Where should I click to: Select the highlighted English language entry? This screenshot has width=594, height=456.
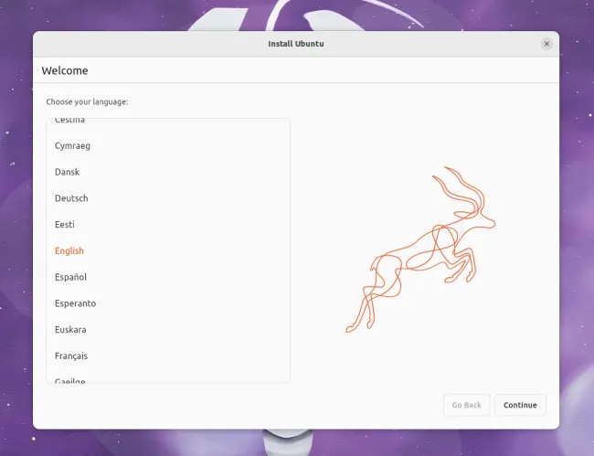click(168, 250)
